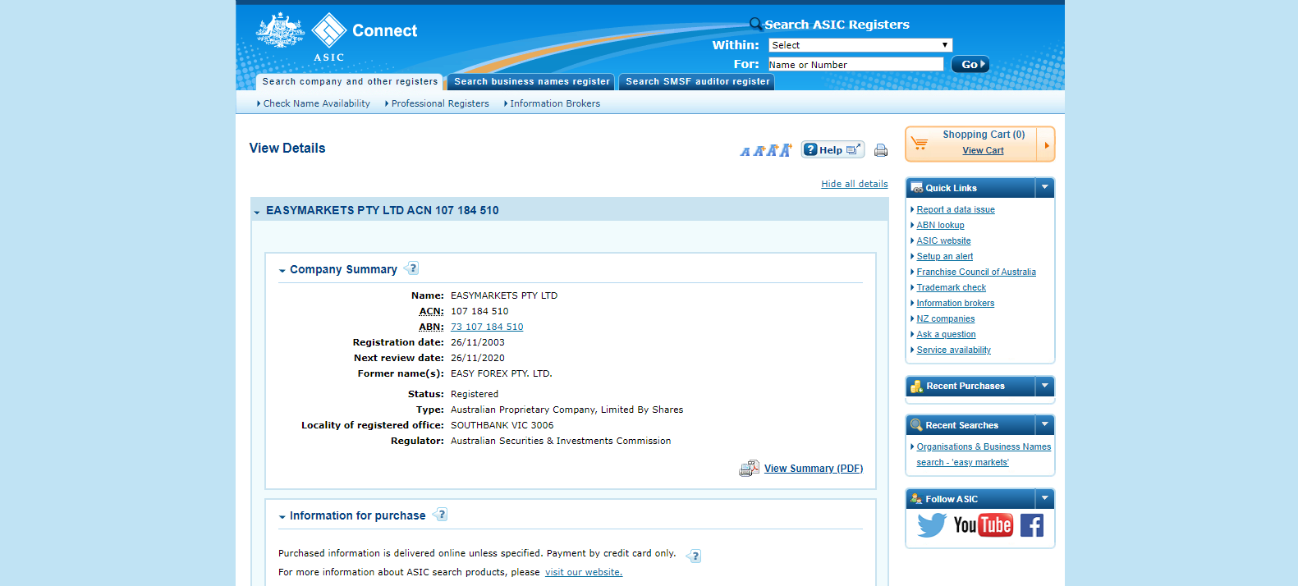Collapse the Recent Purchases panel arrow
The height and width of the screenshot is (586, 1298).
tap(1045, 386)
